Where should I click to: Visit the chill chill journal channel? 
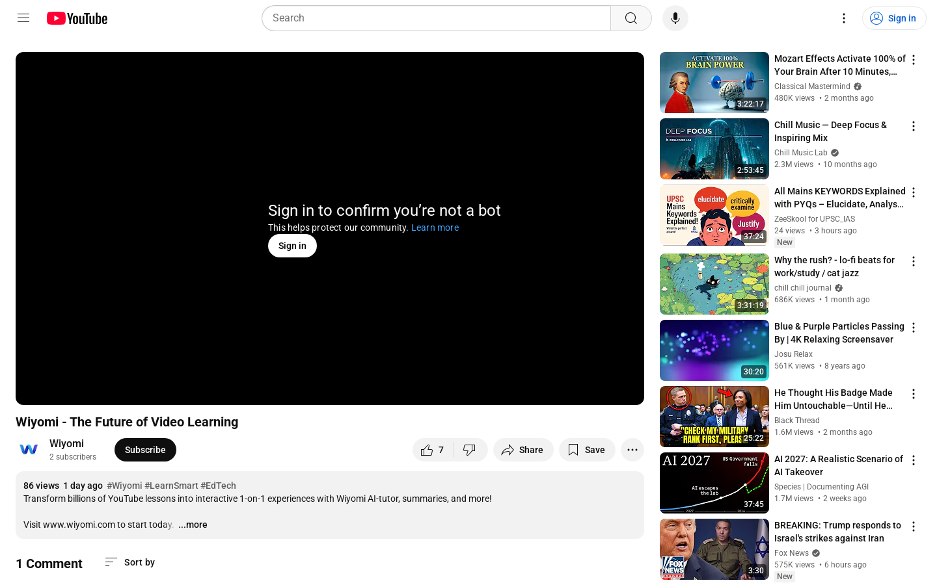803,288
